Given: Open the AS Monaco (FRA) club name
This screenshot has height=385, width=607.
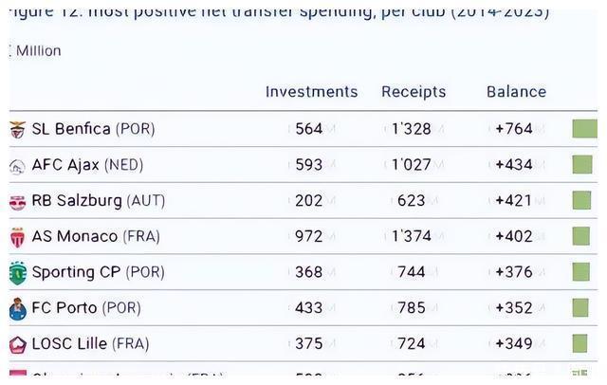Looking at the screenshot, I should click(96, 236).
